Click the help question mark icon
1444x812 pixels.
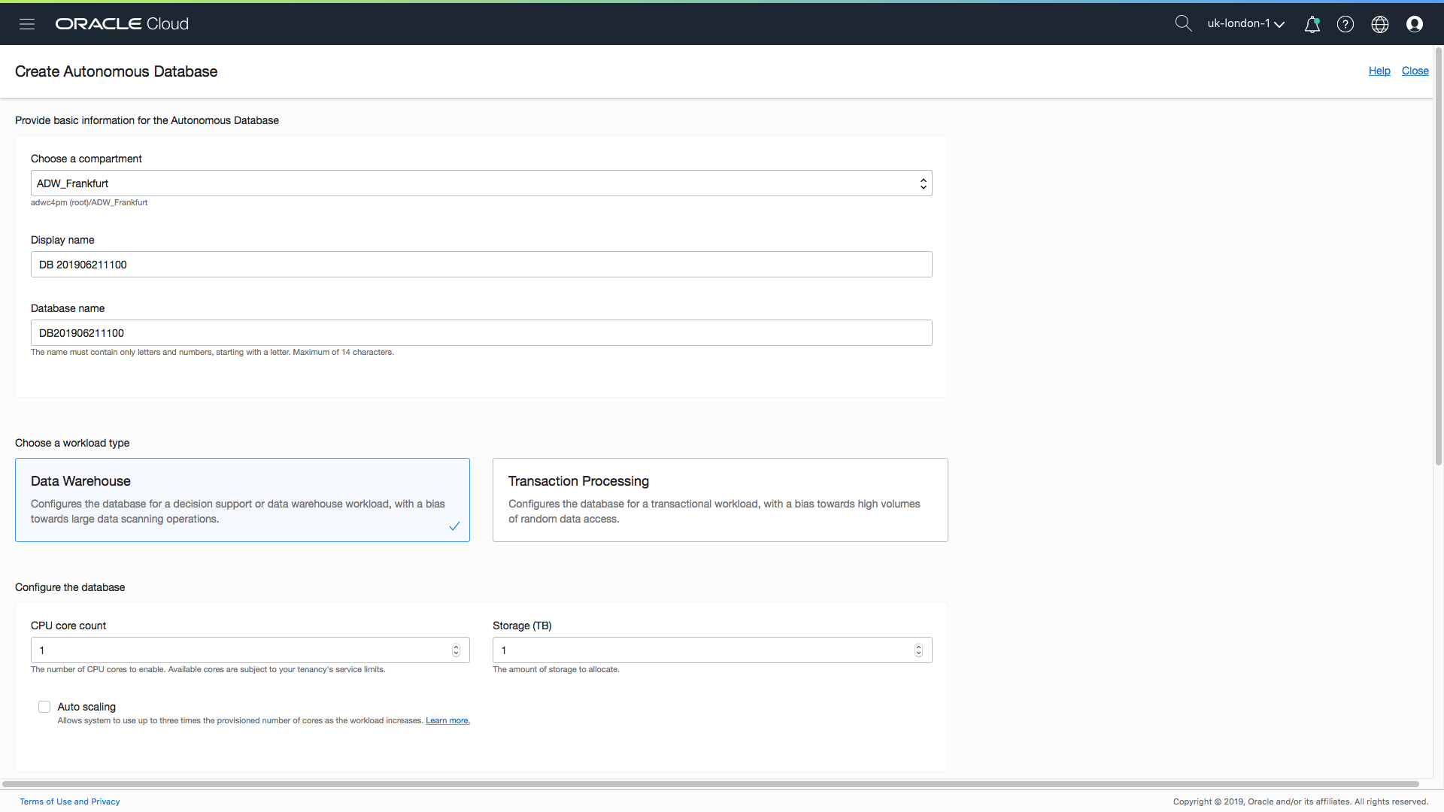1345,24
